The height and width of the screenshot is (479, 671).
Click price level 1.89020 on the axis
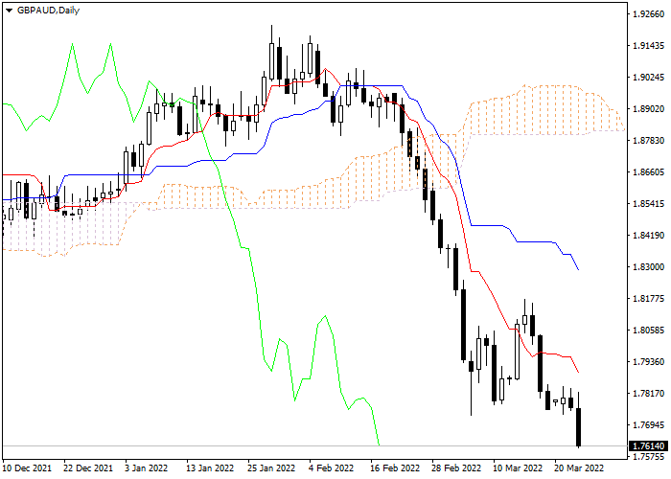pos(649,109)
